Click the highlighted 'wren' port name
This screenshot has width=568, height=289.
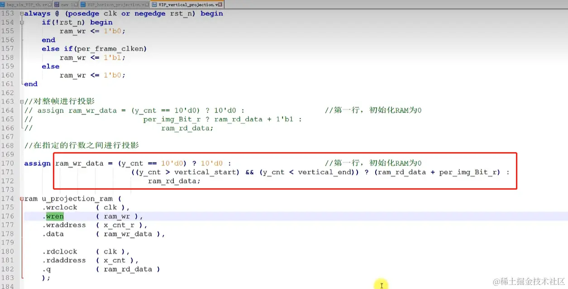pos(55,216)
